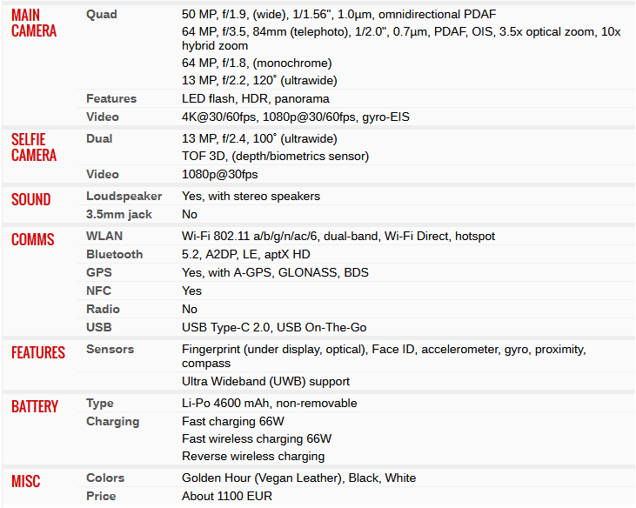Click the USB row label
Screen dimensions: 636x508
click(x=98, y=328)
